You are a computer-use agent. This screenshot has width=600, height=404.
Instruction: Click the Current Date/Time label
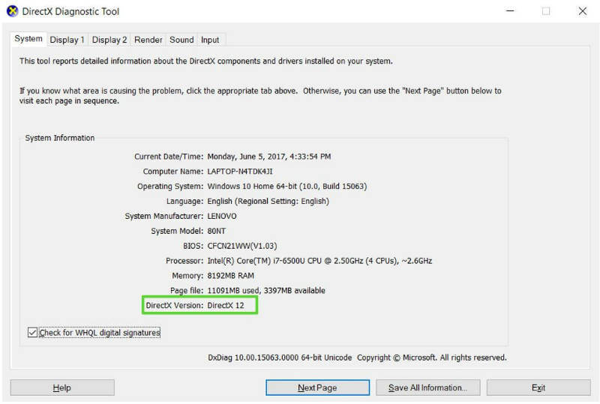[169, 157]
